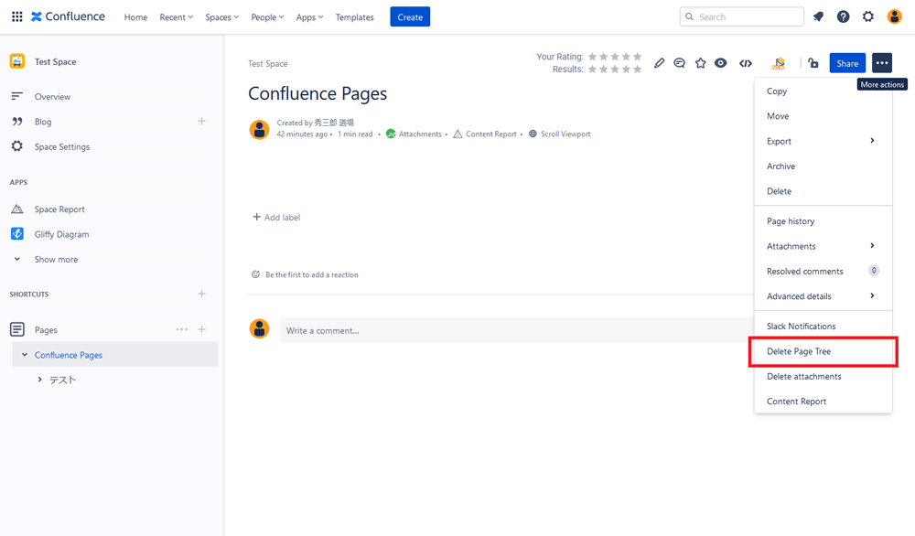
Task: Open the Recent dropdown
Action: click(177, 16)
